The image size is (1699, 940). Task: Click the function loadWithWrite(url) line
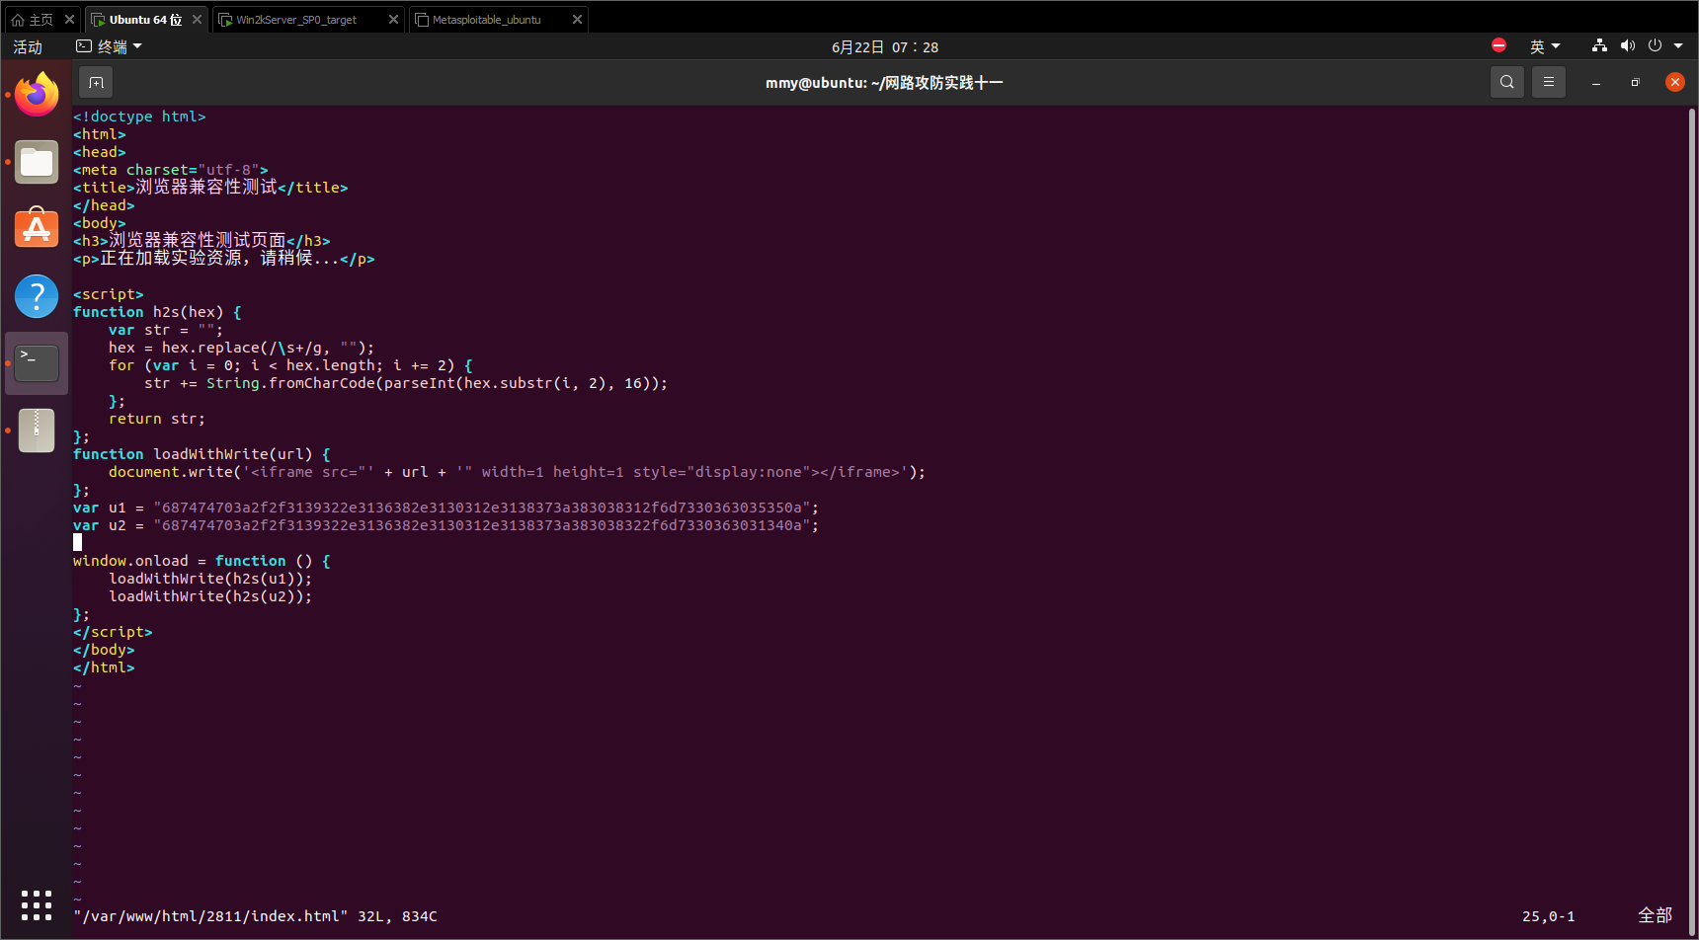point(202,454)
